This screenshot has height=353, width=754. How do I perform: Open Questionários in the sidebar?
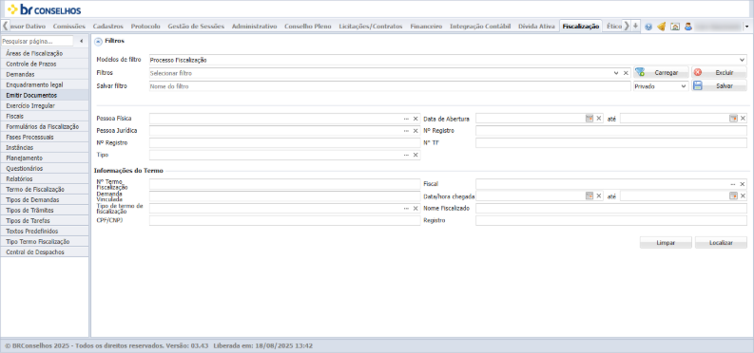tap(45, 168)
